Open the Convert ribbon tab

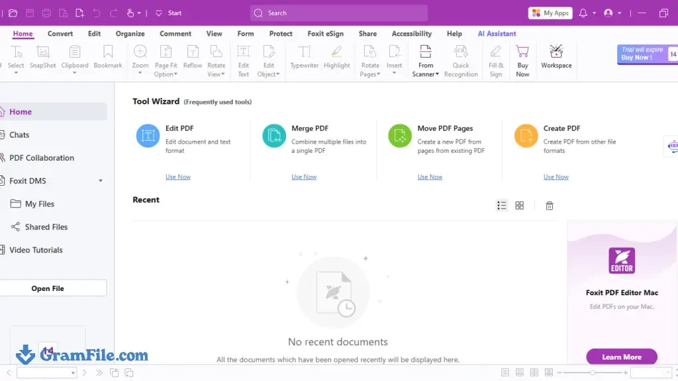[x=60, y=34]
